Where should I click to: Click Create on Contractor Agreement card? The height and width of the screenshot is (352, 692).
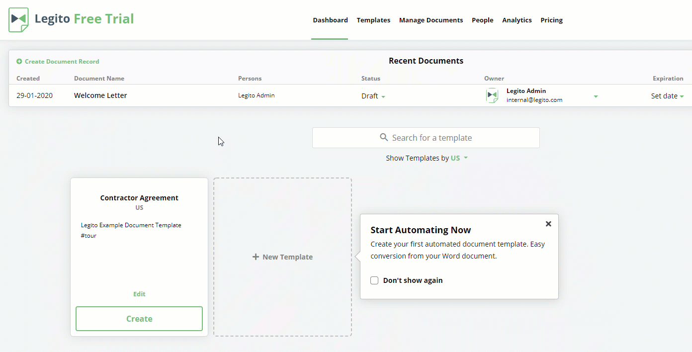pyautogui.click(x=139, y=319)
